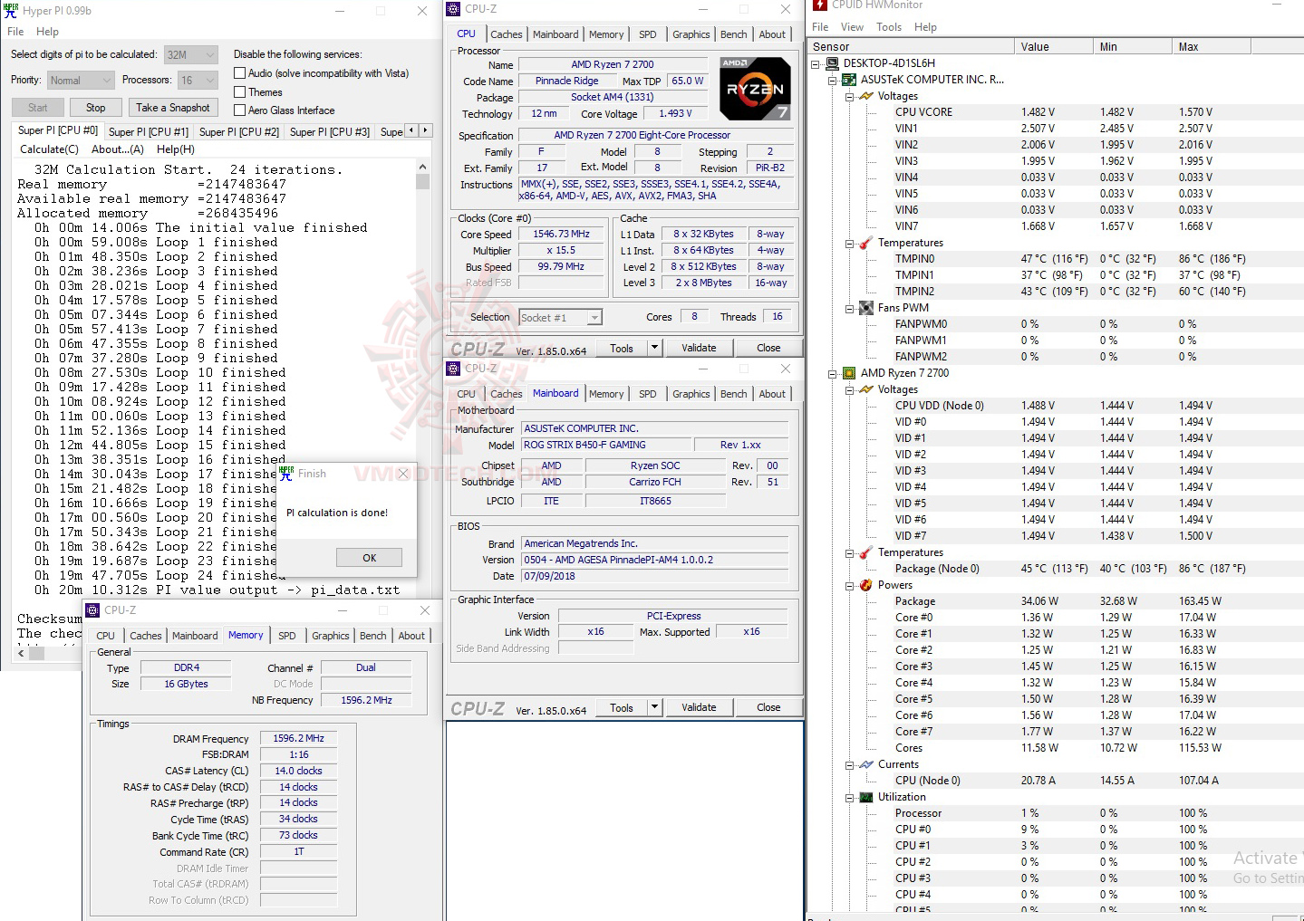
Task: Open the Socket #1 selection dropdown
Action: (x=560, y=318)
